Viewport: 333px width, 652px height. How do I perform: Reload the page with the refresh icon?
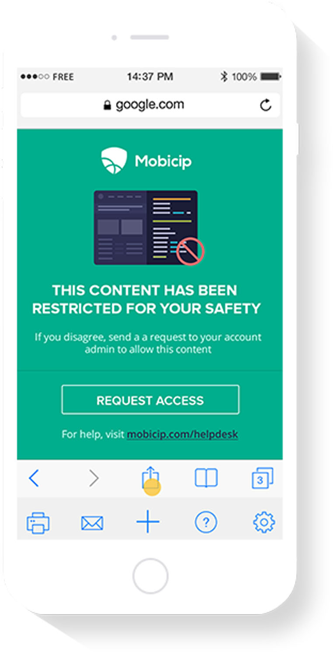266,105
